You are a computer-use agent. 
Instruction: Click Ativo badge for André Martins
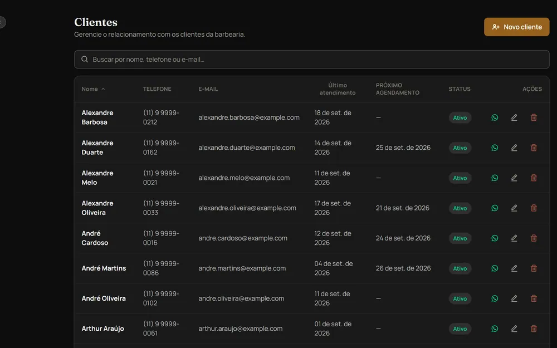[x=460, y=268]
